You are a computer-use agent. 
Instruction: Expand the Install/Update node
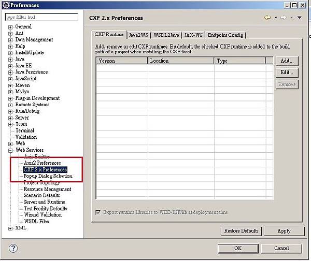[10, 53]
